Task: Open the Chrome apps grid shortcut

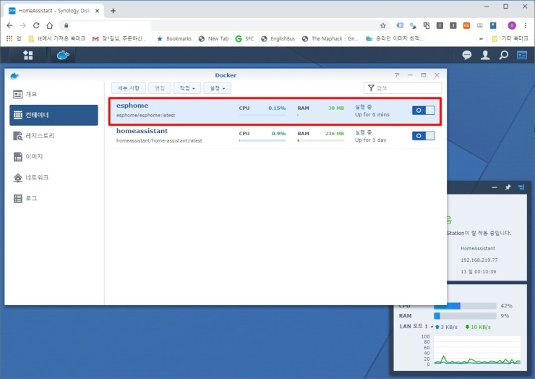Action: click(x=9, y=38)
